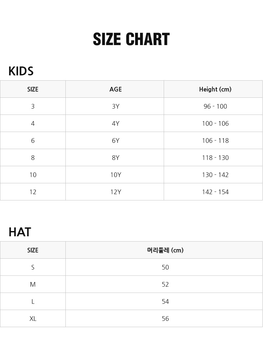Viewport: 263px width, 362px height.
Task: Select hat size M row label
Action: click(x=33, y=284)
